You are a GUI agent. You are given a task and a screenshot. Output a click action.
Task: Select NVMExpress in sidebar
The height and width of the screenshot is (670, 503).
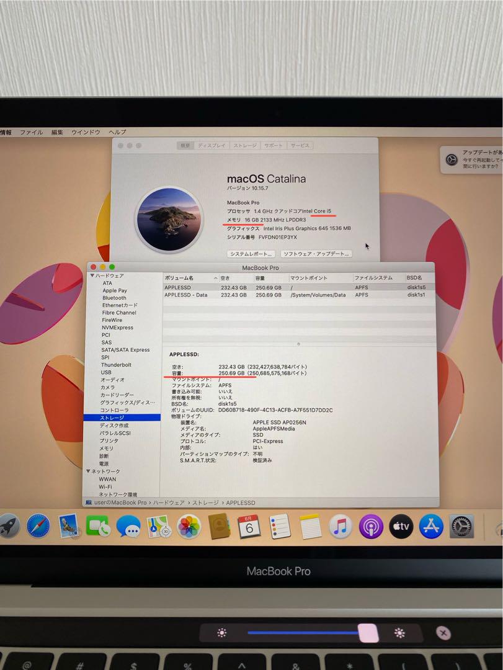coord(117,328)
